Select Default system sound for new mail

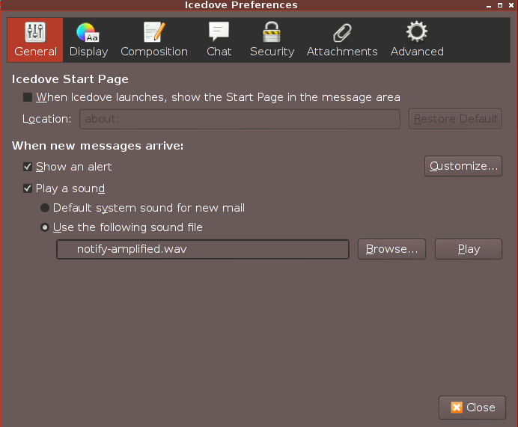(45, 208)
